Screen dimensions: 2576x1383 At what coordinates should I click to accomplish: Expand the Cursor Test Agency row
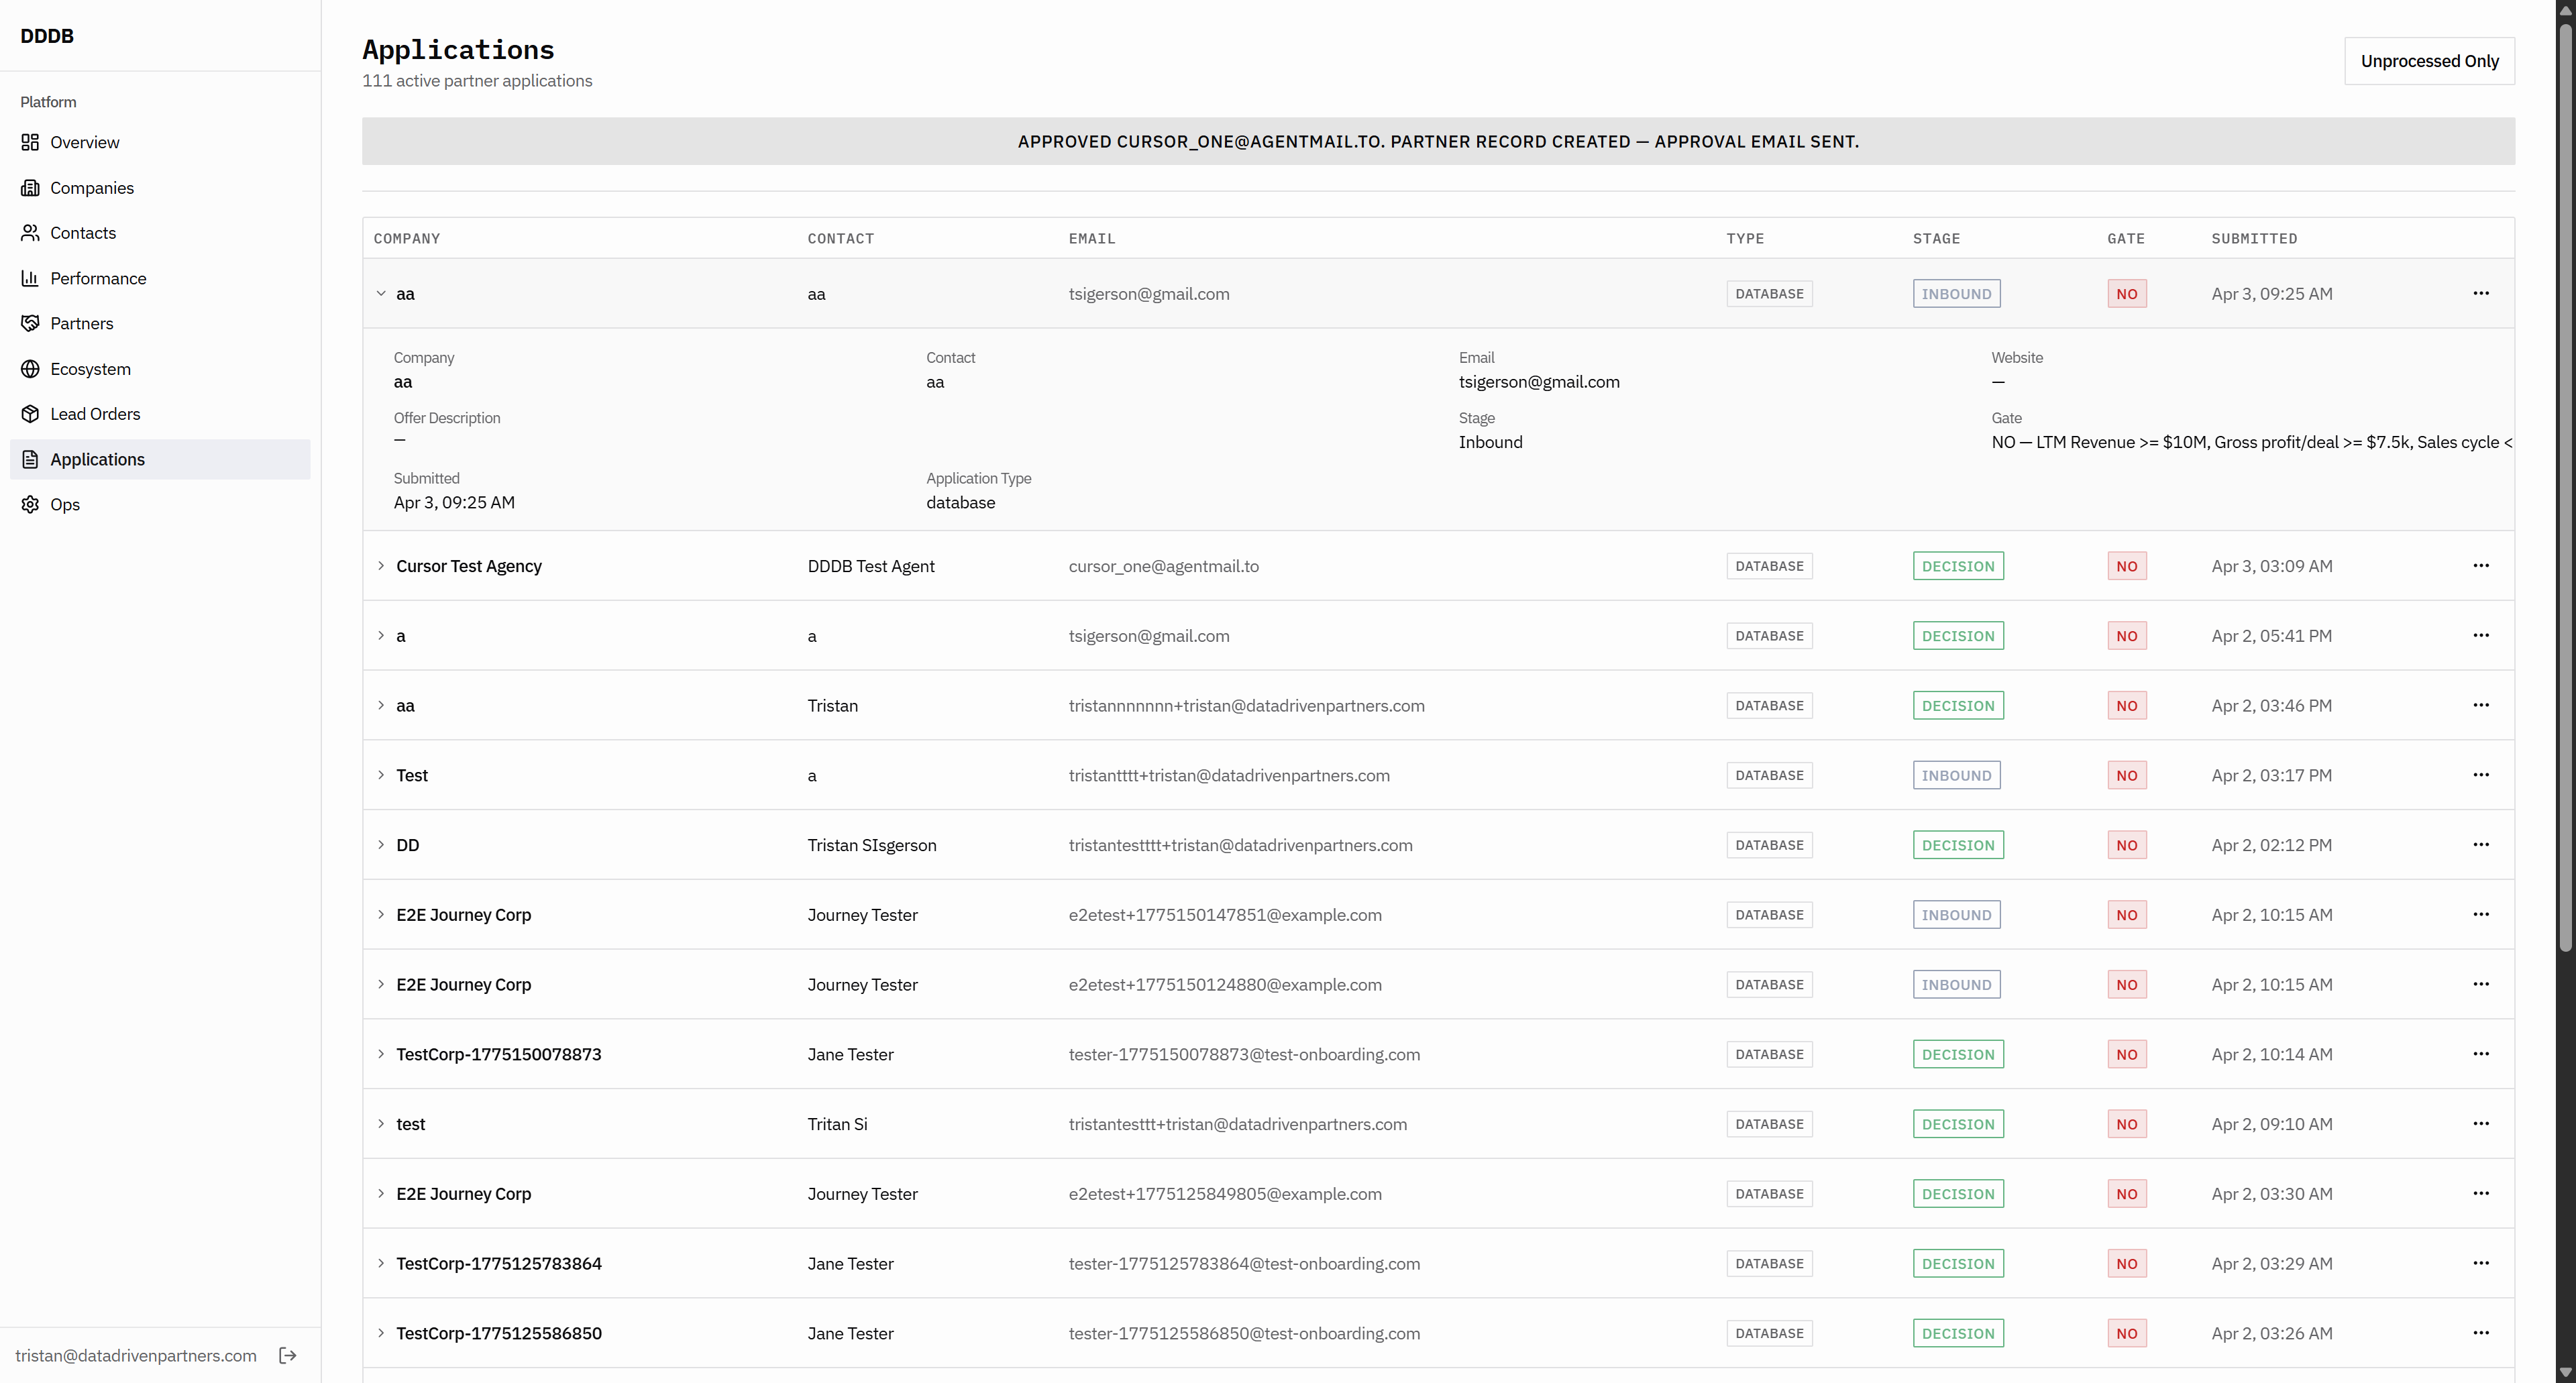[x=381, y=566]
